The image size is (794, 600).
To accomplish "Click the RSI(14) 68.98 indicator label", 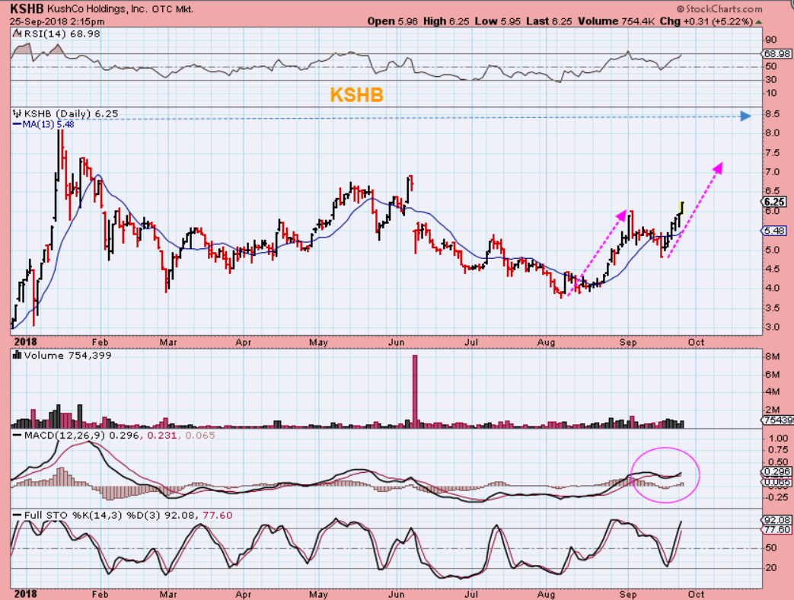I will pos(62,34).
